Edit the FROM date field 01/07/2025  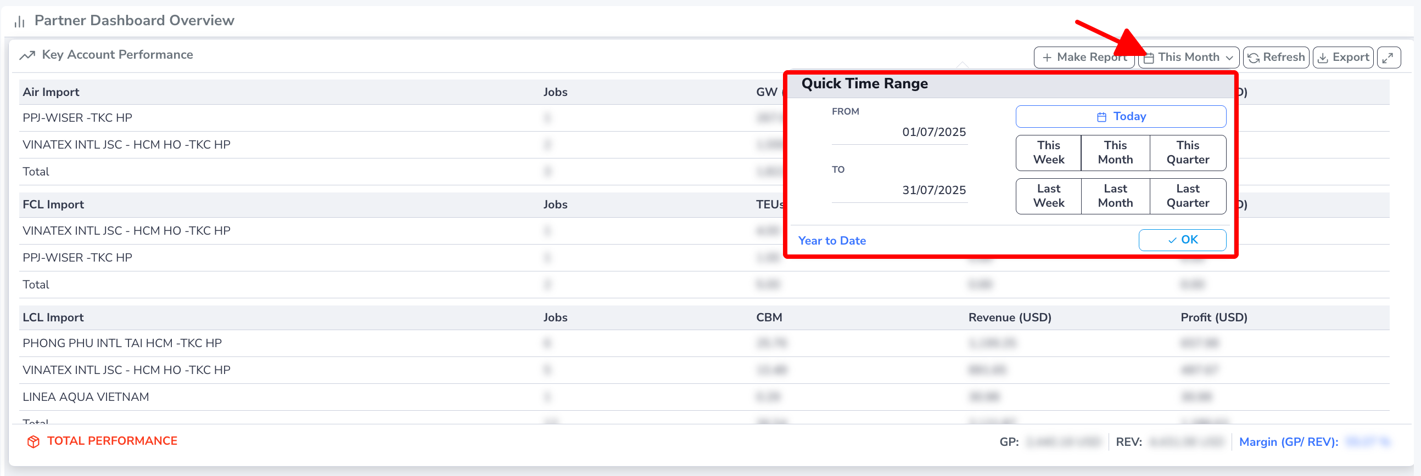coord(933,132)
